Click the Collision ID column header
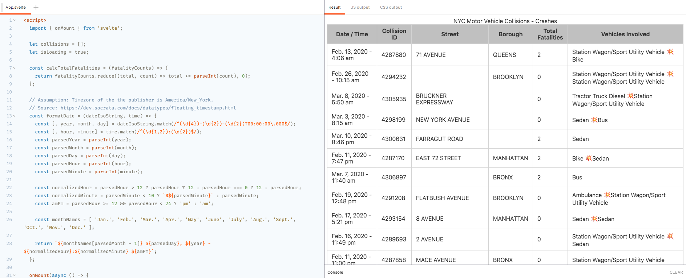 click(394, 34)
